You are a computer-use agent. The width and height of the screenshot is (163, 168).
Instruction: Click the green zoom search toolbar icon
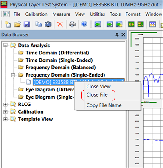pos(141,24)
